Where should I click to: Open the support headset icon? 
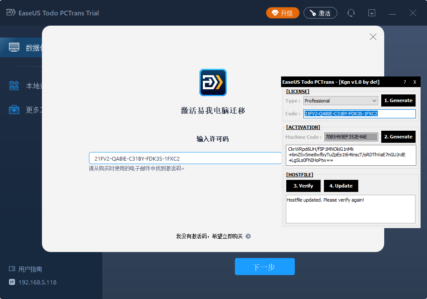(351, 13)
